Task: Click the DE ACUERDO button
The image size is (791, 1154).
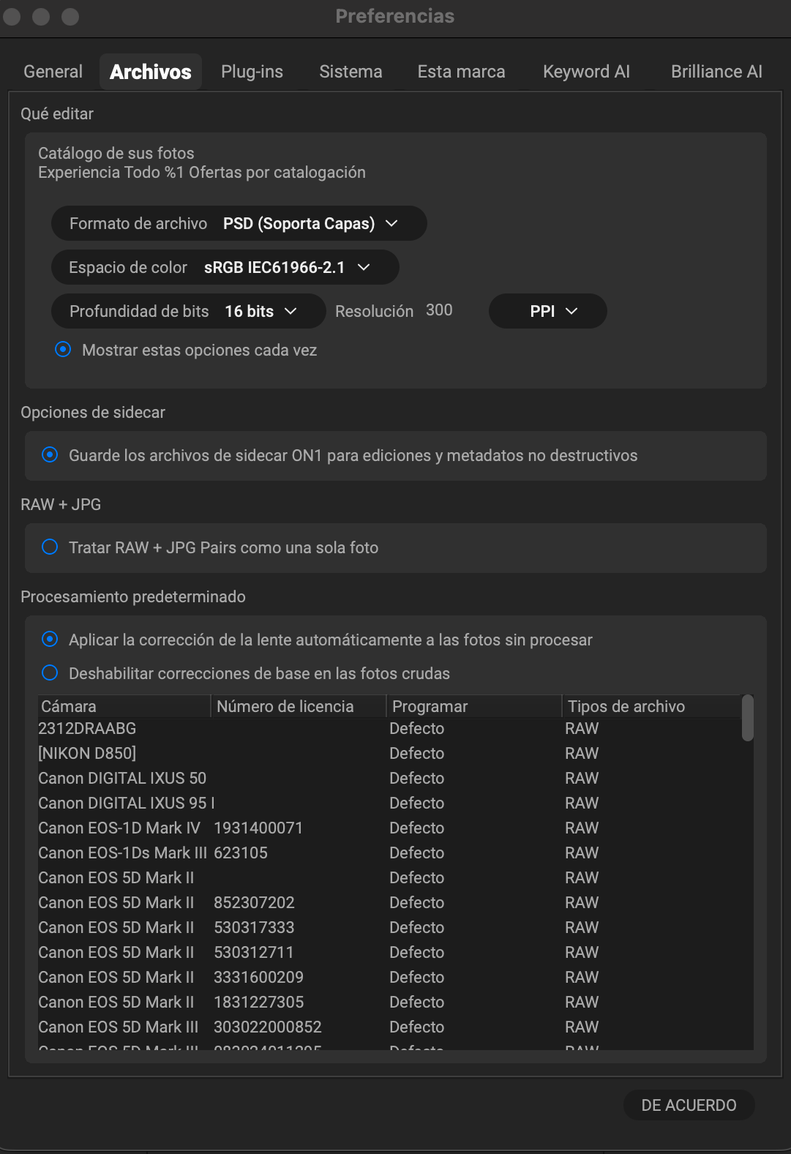Action: pos(689,1105)
